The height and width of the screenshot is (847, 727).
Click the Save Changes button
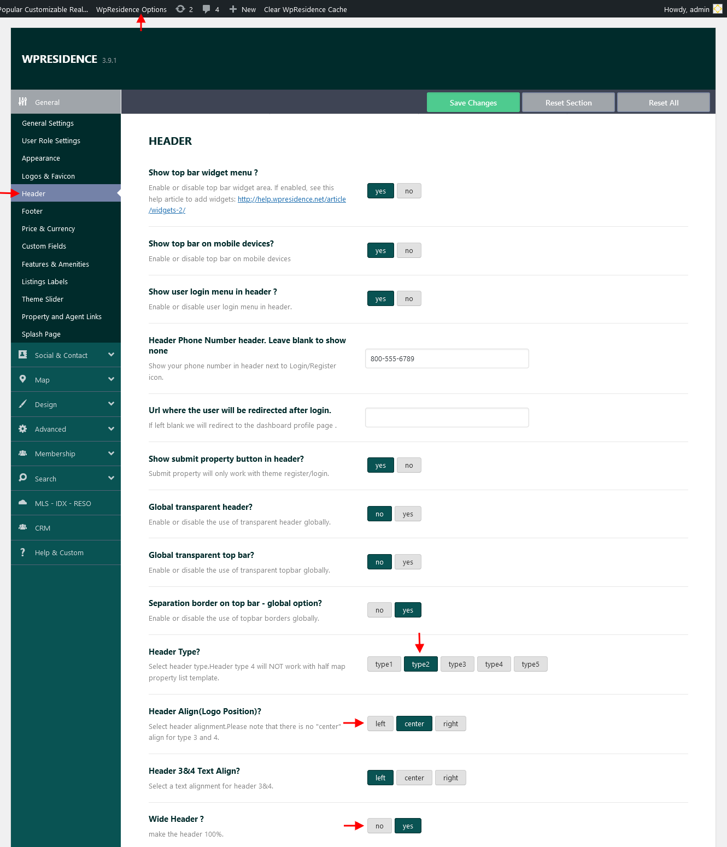tap(473, 102)
